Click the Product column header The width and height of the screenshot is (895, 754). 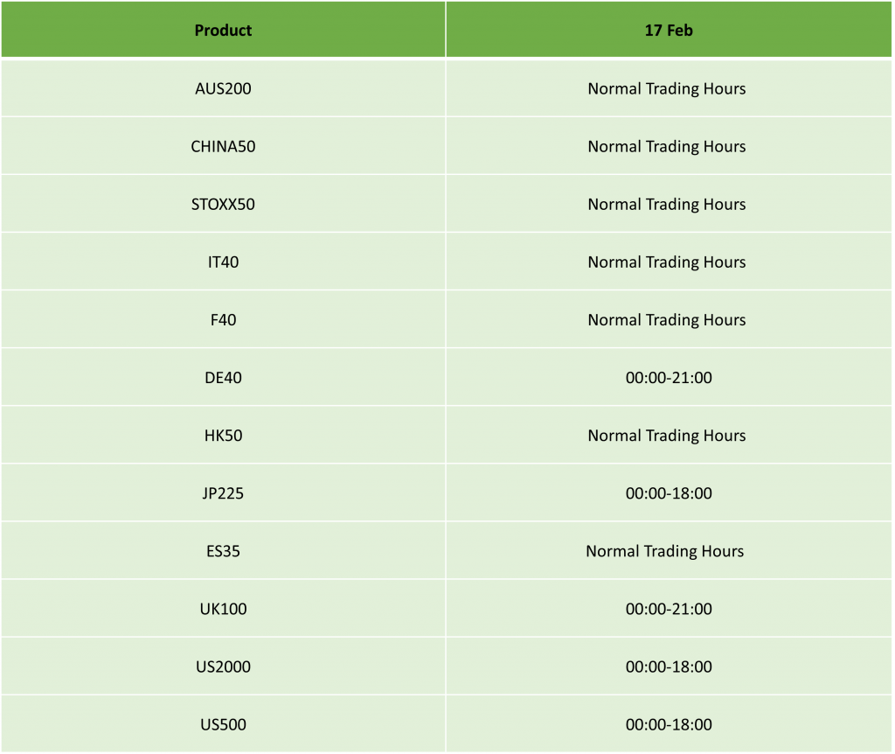point(223,30)
